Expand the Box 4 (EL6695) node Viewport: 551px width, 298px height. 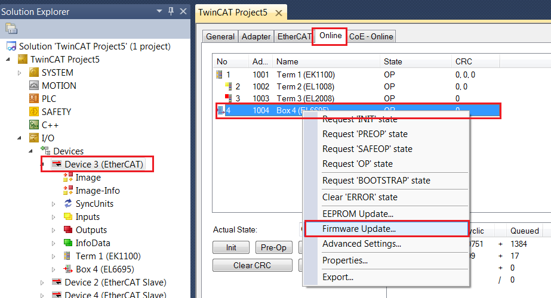coord(53,269)
